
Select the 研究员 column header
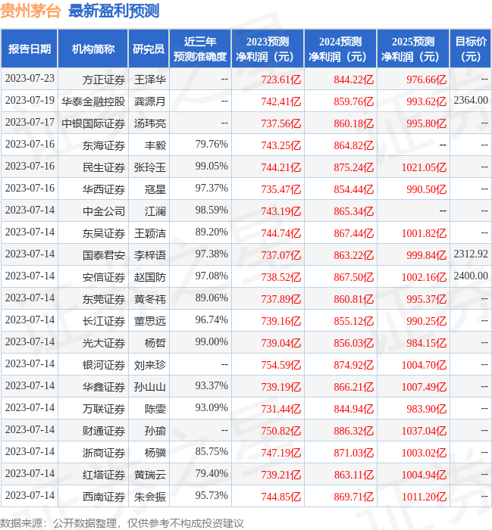149,49
